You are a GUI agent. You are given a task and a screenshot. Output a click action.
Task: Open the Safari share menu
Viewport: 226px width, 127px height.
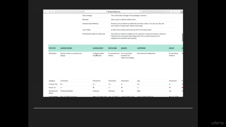click(173, 12)
